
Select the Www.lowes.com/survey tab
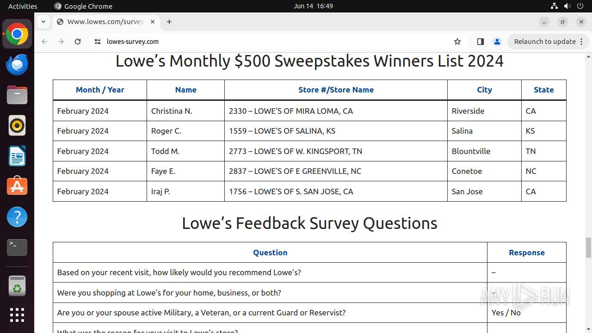pos(105,22)
